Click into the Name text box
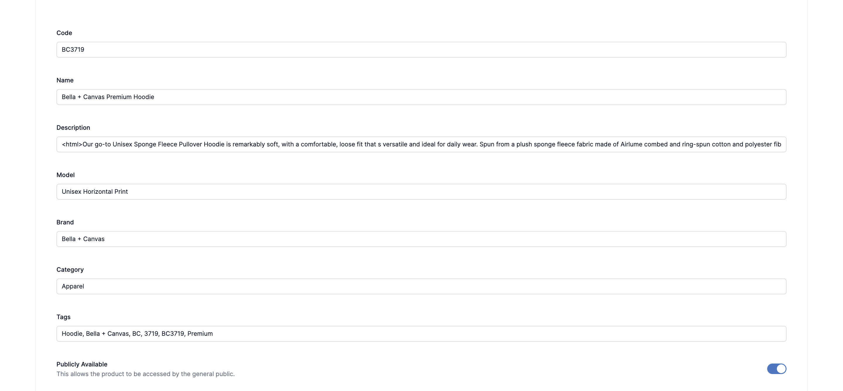843x391 pixels. [x=421, y=97]
